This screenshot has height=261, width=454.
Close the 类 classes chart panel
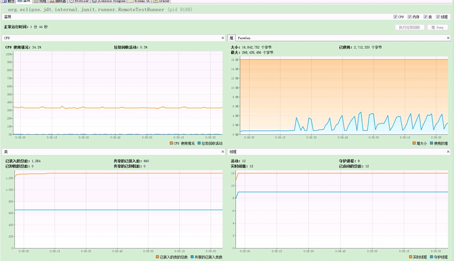223,152
